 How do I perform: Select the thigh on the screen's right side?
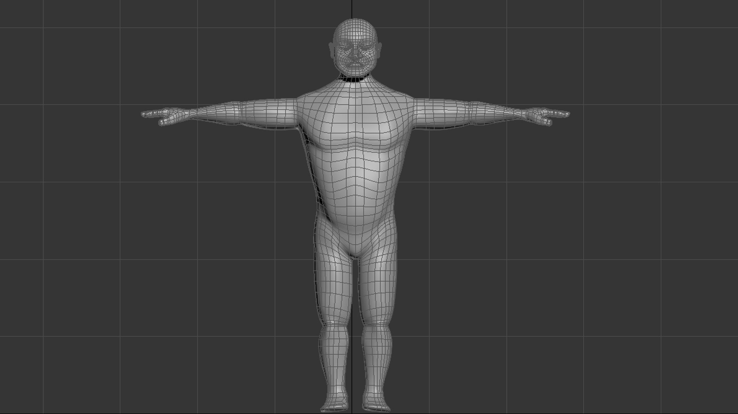pyautogui.click(x=379, y=283)
